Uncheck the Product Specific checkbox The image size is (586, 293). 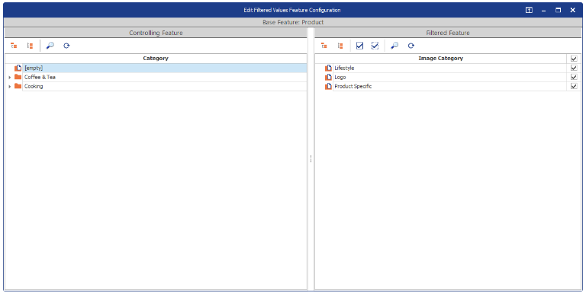574,86
